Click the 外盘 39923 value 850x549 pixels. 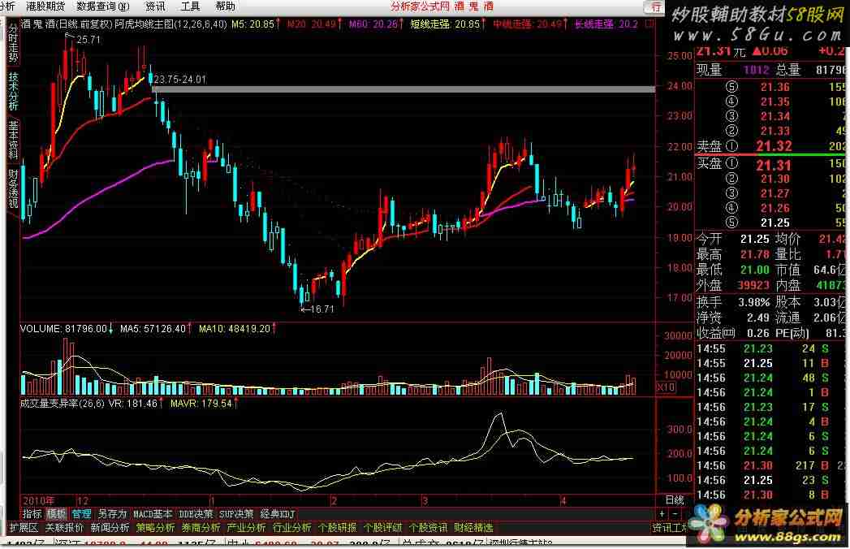point(753,285)
